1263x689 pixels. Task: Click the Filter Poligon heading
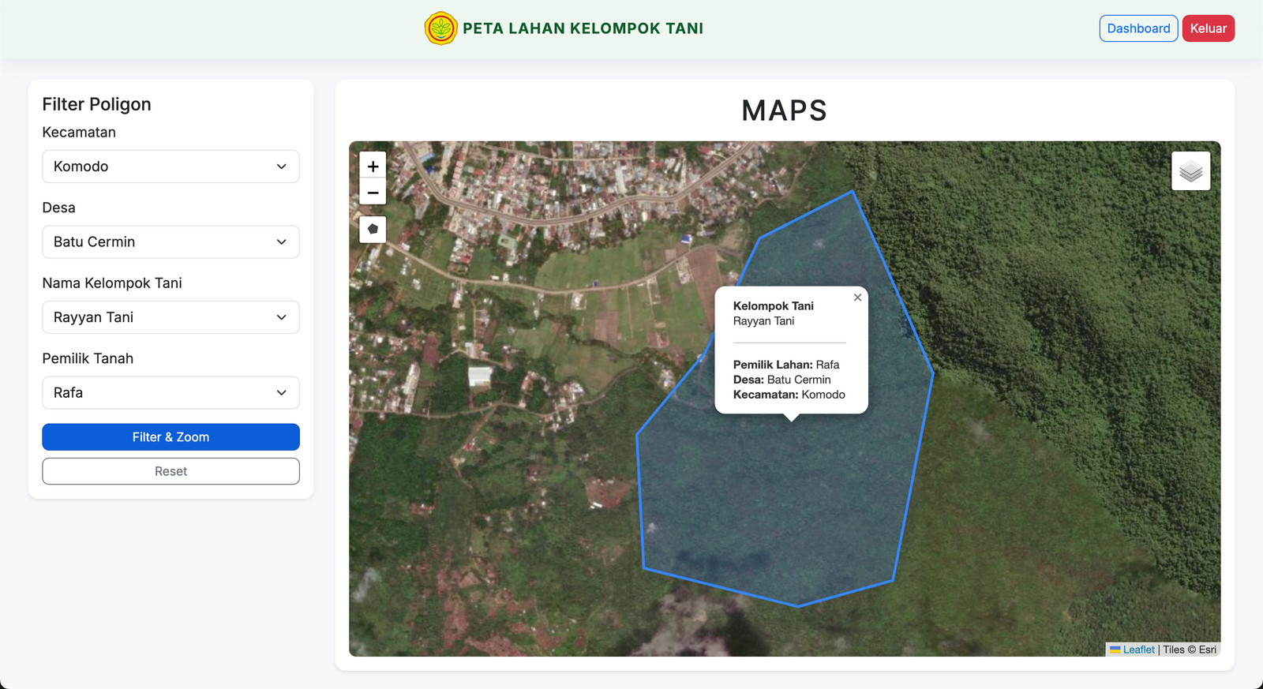(96, 104)
